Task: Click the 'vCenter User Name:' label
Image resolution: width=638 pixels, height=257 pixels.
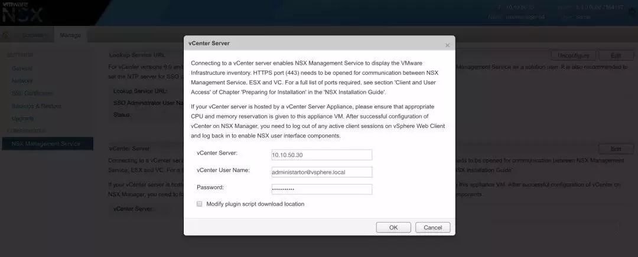Action: [x=223, y=170]
